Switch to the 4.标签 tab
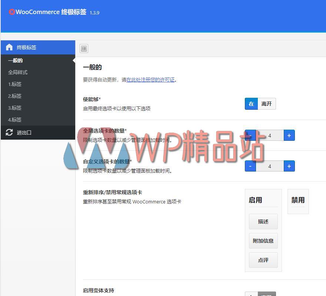This screenshot has height=296, width=326. point(14,120)
